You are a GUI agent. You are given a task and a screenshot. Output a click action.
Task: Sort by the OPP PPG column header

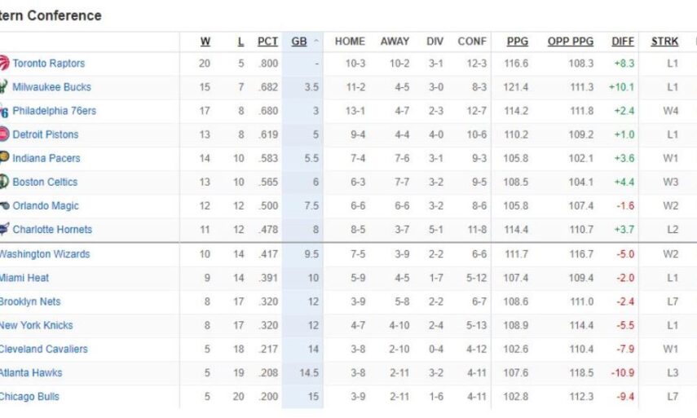(571, 42)
